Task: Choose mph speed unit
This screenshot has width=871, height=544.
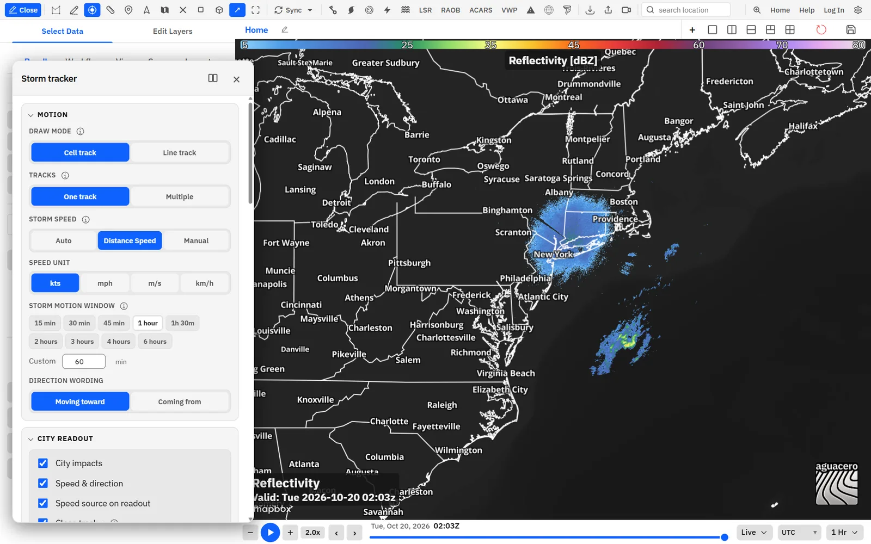Action: coord(105,283)
